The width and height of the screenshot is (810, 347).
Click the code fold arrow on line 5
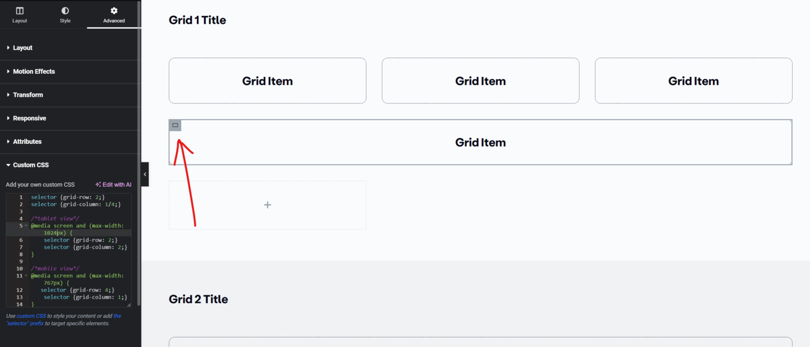(x=25, y=225)
